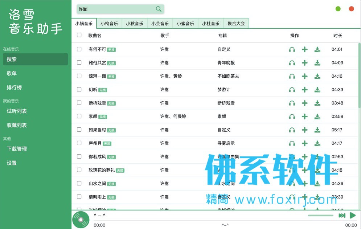Open 搜索 in the sidebar

click(x=36, y=59)
